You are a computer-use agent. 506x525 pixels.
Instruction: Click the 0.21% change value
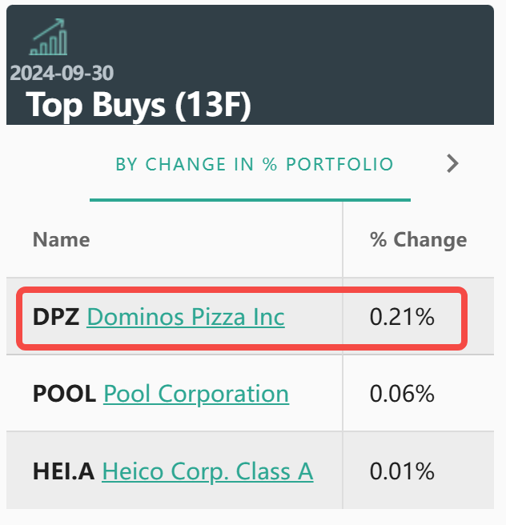[x=402, y=317]
